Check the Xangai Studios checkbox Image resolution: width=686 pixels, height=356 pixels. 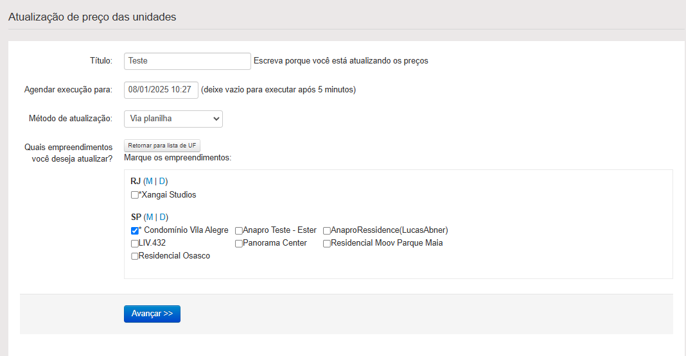pos(135,195)
